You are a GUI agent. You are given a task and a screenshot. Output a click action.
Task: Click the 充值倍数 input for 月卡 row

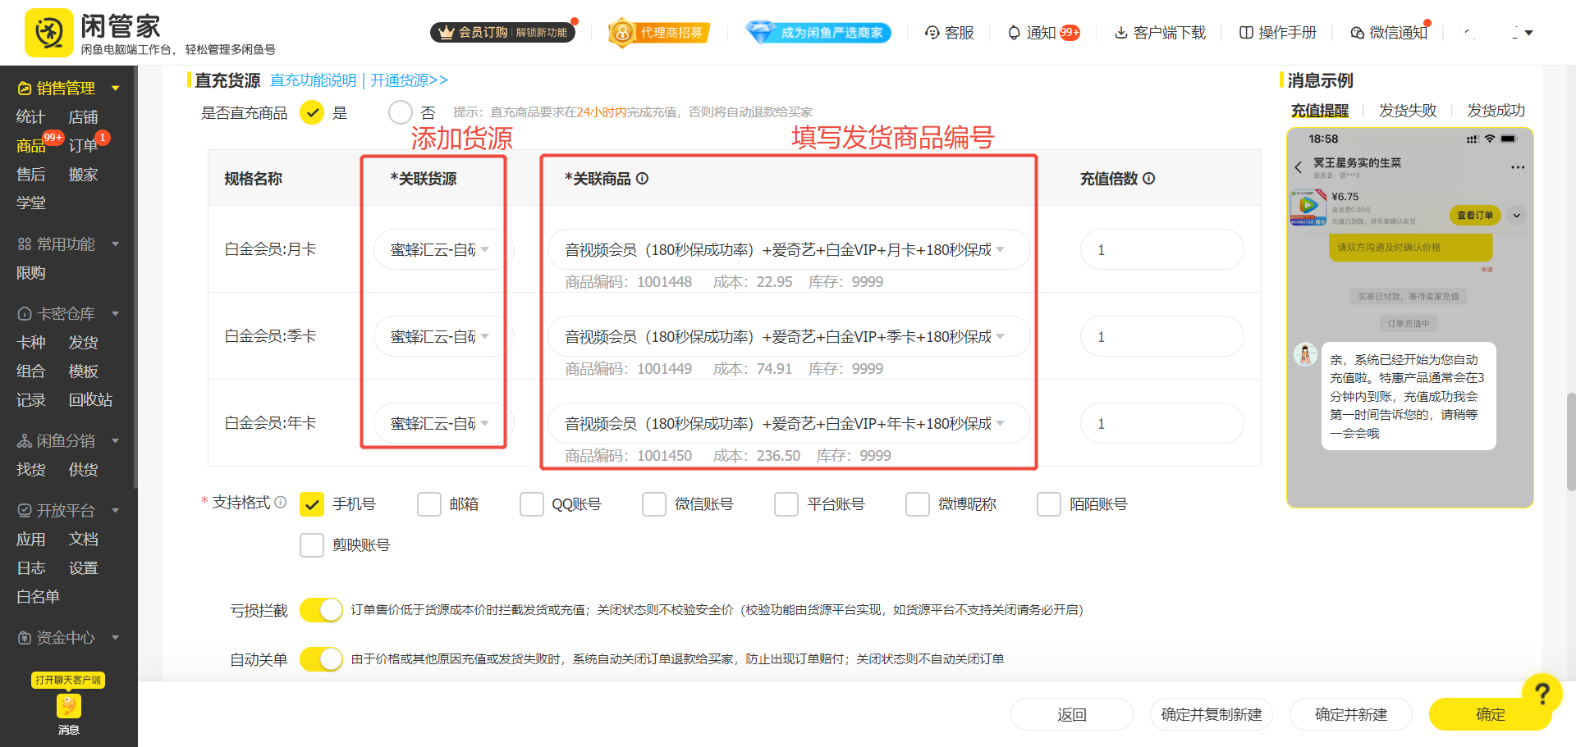[1161, 249]
